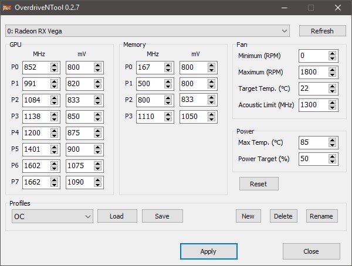Decrease GPU P2 MHz with down arrow

[54, 103]
